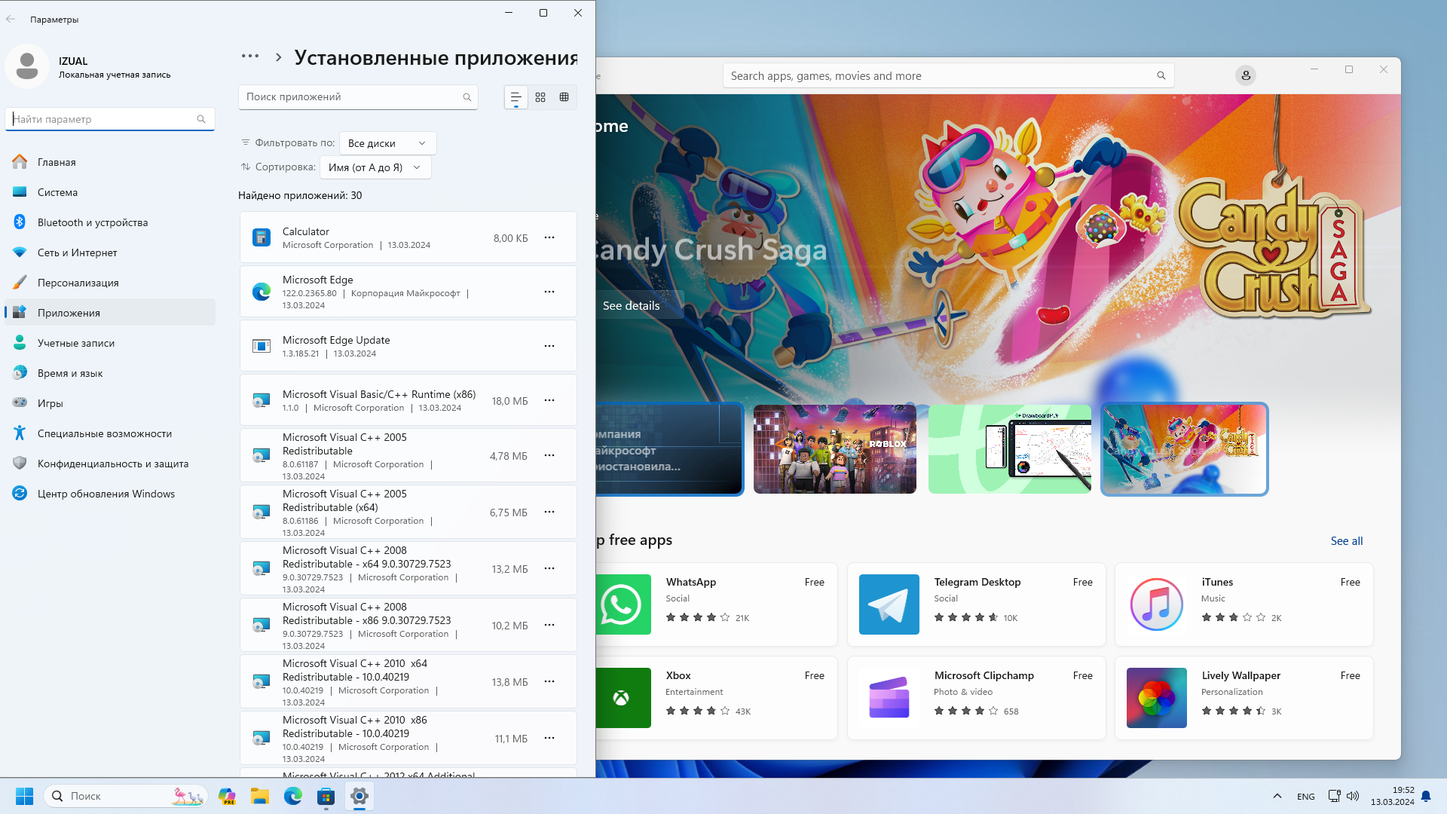Click the Store search box
The image size is (1447, 814).
[948, 75]
